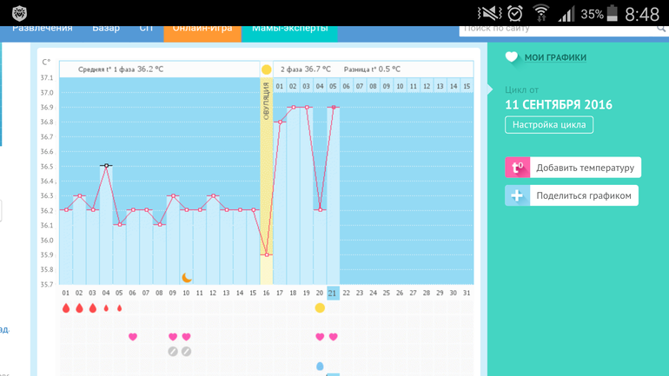Open the Мои графики link
The image size is (669, 376).
[x=555, y=57]
